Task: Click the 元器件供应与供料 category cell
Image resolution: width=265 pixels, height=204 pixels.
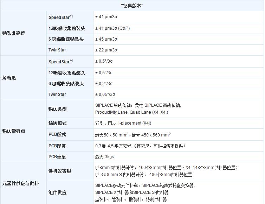Action: click(20, 183)
